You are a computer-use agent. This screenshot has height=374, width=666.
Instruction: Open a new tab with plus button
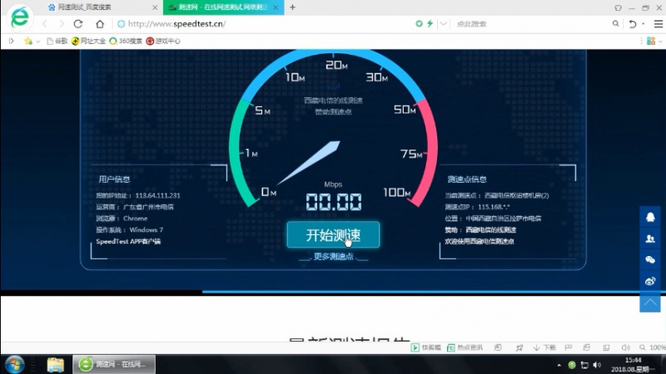[x=293, y=7]
